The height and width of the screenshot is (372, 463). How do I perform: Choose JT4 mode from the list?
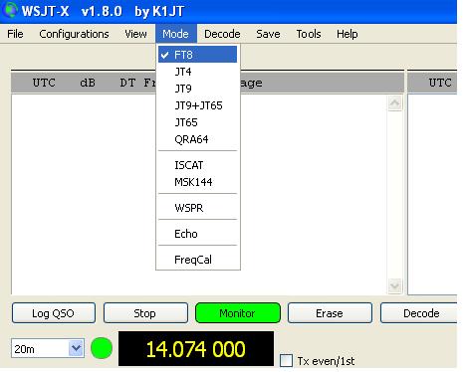197,72
